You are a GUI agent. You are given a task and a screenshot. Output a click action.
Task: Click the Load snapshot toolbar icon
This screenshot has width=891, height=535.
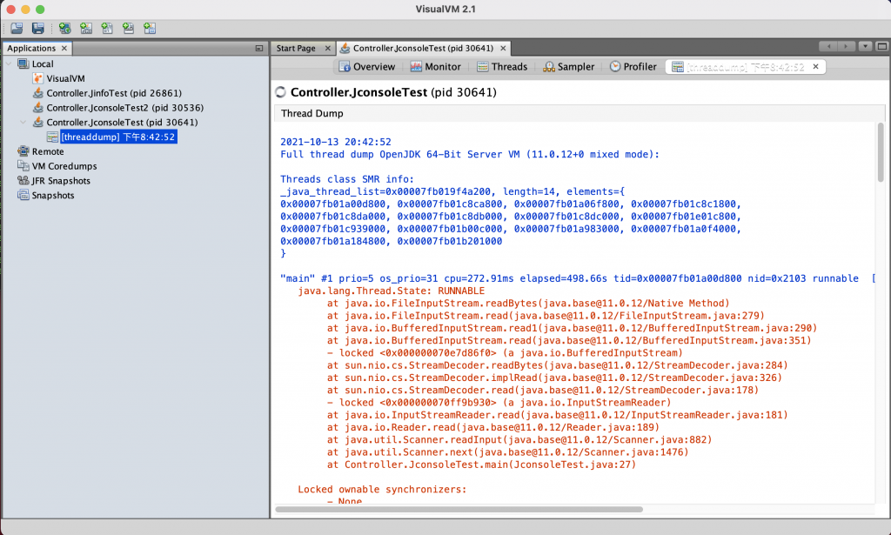[x=17, y=28]
